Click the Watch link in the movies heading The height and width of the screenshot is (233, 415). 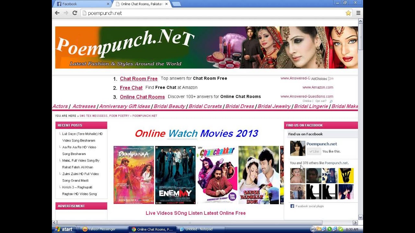pos(183,134)
